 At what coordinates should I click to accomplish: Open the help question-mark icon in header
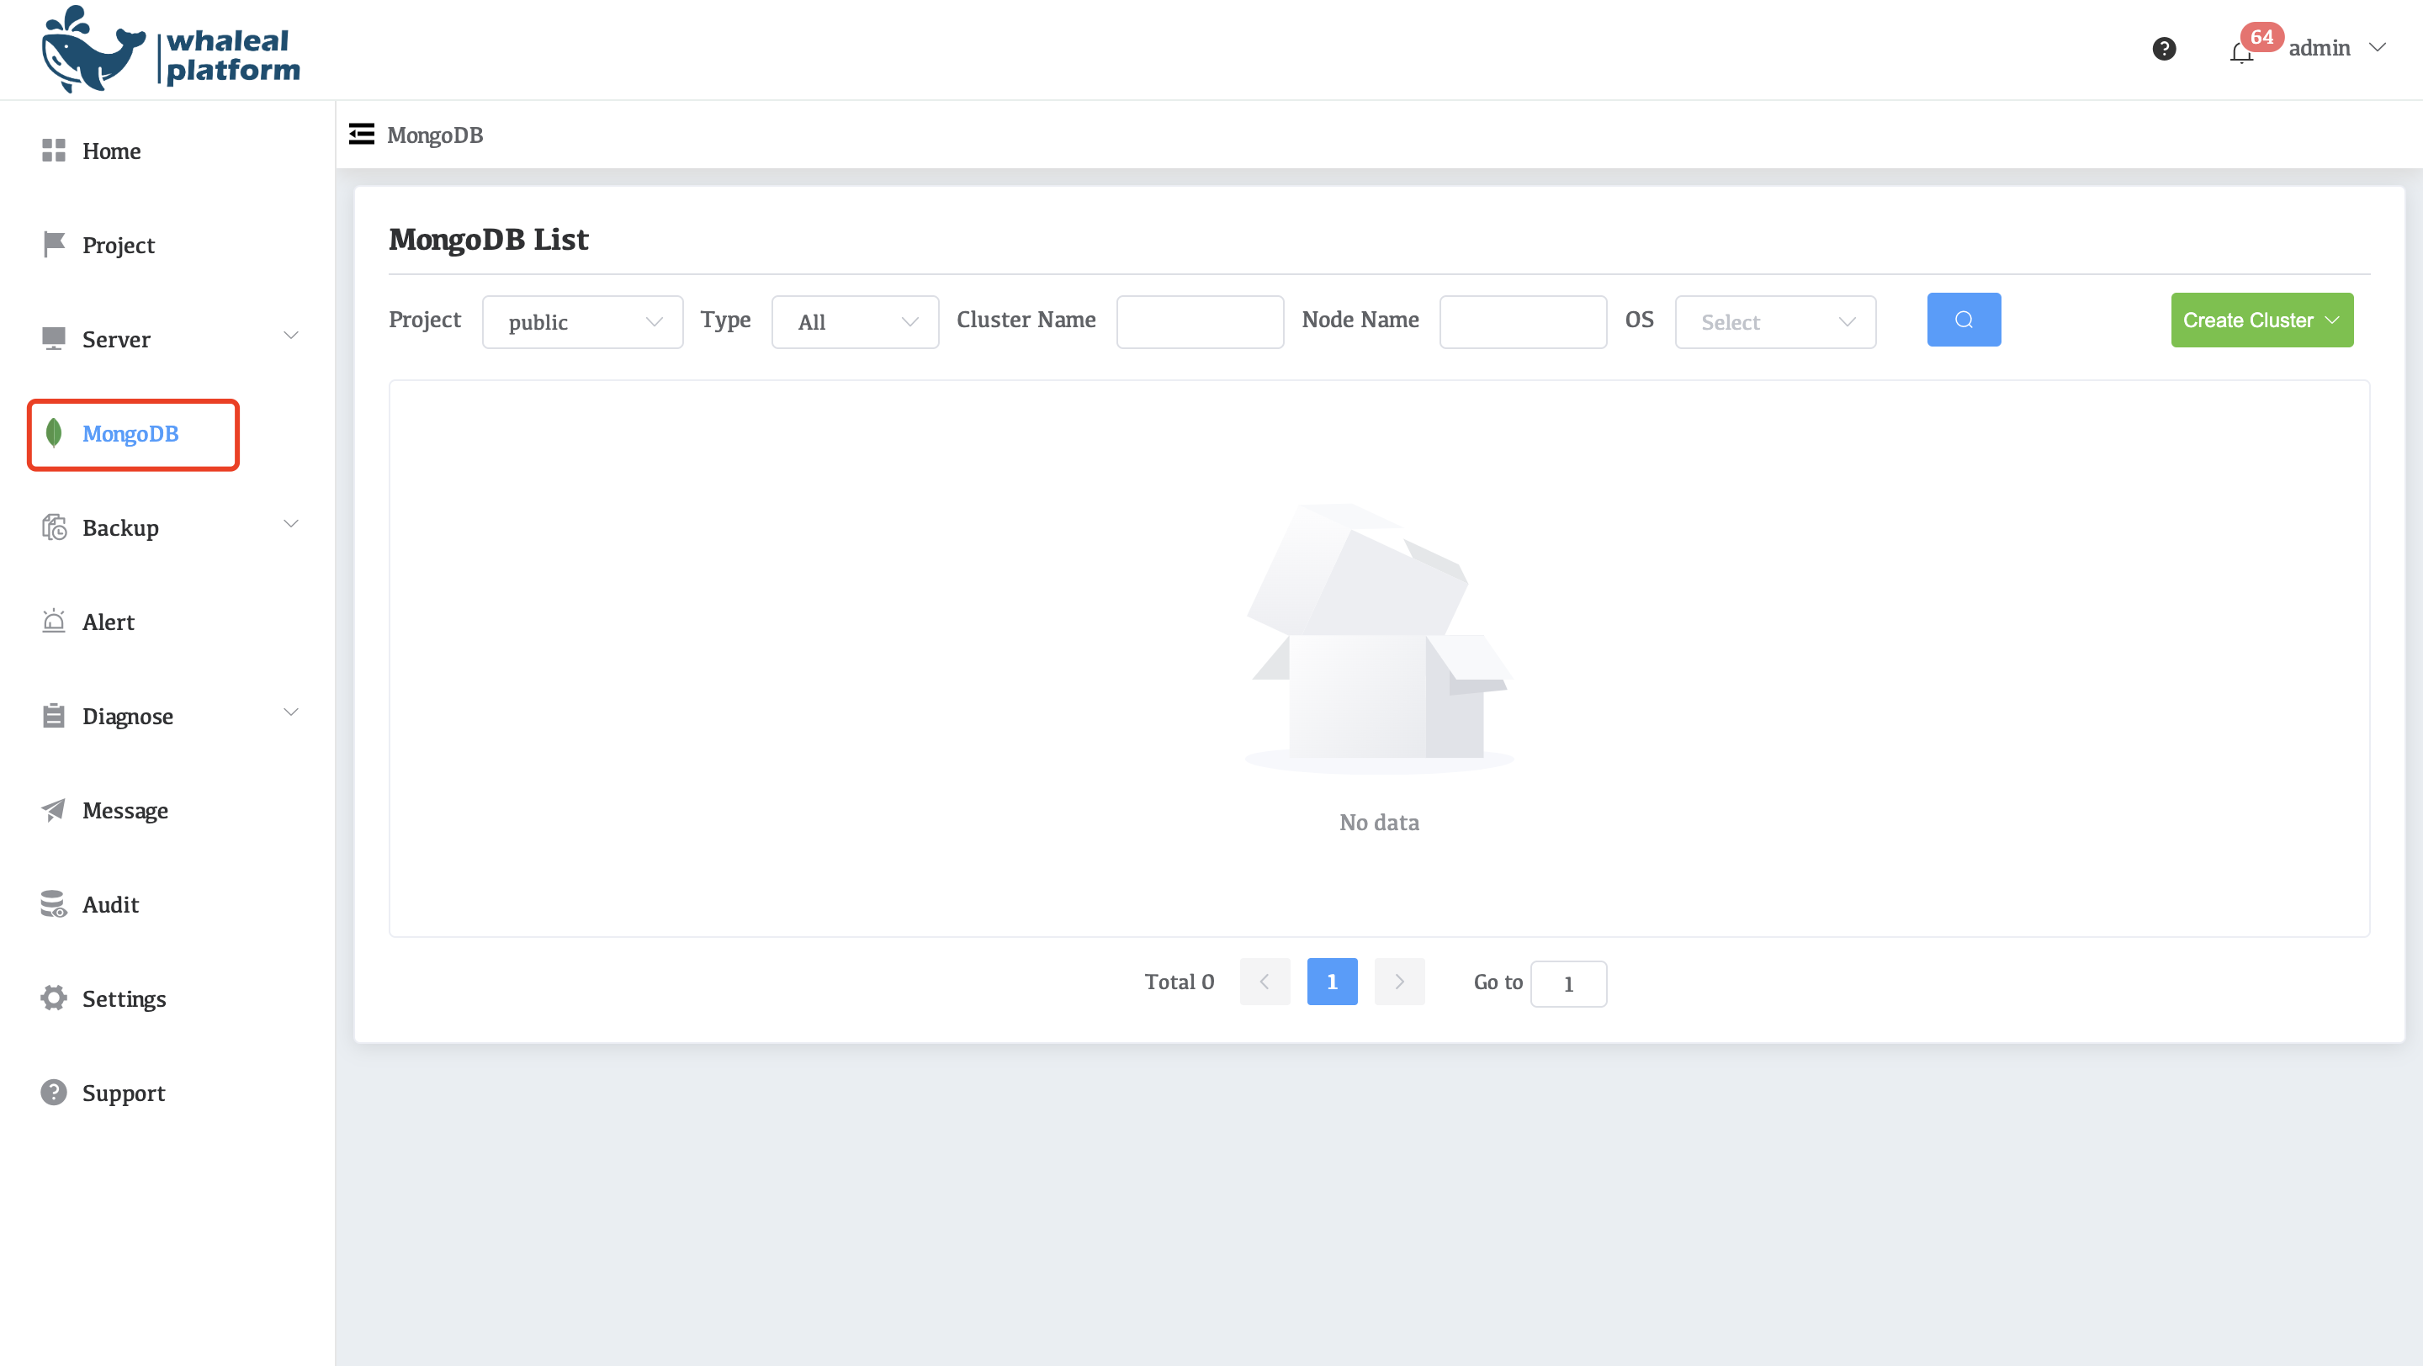2165,48
